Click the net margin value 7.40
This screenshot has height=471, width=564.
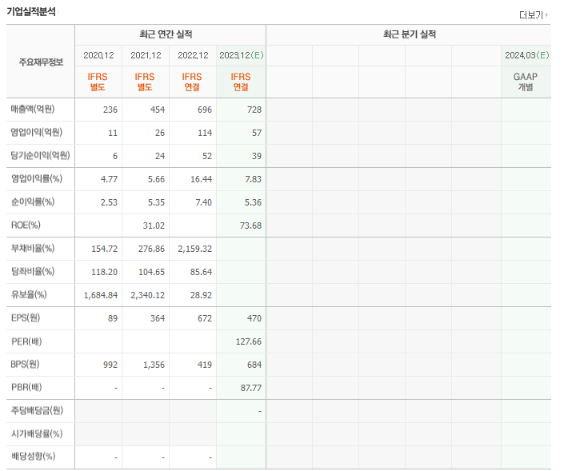pos(203,202)
